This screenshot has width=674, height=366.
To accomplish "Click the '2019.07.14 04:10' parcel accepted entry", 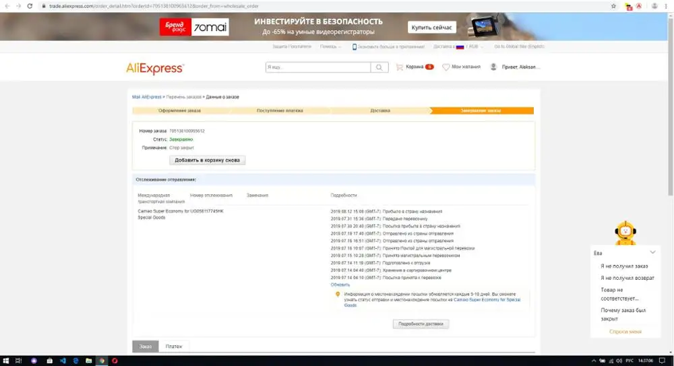I will point(386,278).
